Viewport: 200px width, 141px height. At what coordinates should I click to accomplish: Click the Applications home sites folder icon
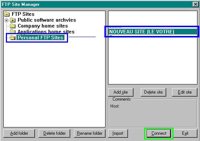[13, 32]
